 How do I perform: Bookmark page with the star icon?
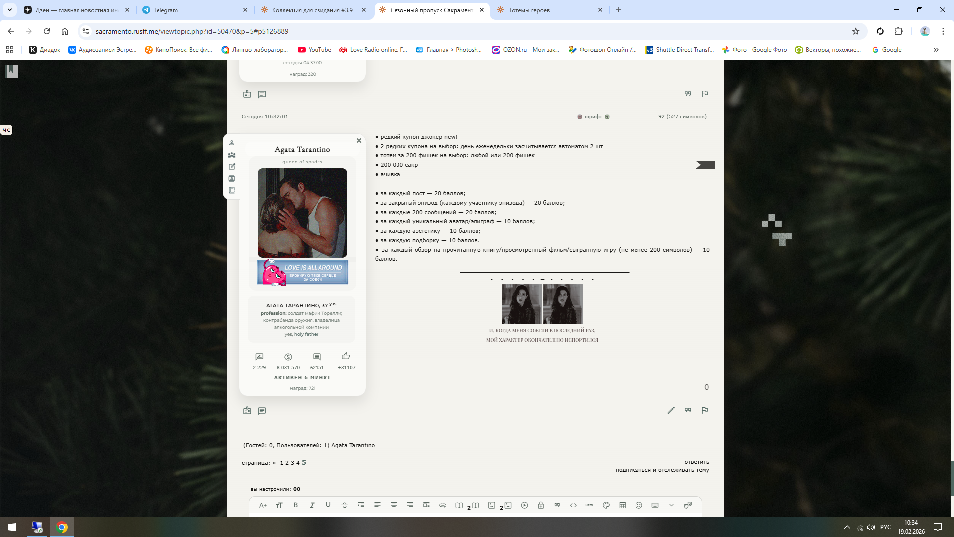[855, 31]
